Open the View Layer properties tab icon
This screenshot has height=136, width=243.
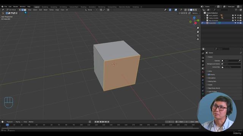(203, 65)
